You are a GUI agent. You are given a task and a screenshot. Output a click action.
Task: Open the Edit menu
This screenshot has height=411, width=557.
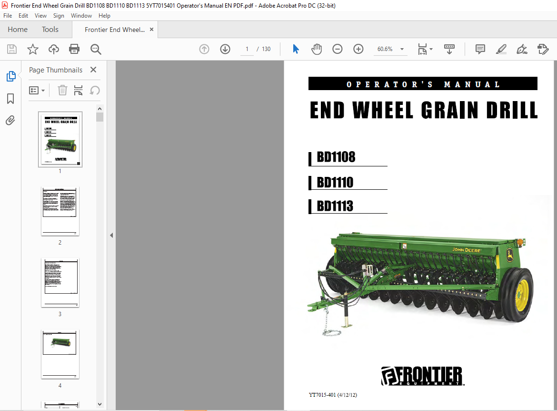pyautogui.click(x=23, y=16)
